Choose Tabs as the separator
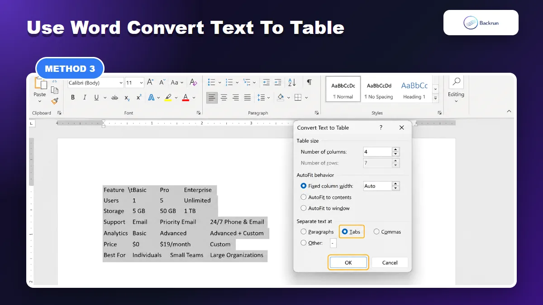The width and height of the screenshot is (543, 305). 351,232
